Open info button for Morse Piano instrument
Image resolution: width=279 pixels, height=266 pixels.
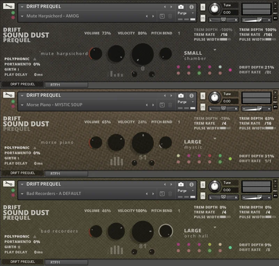192,96
